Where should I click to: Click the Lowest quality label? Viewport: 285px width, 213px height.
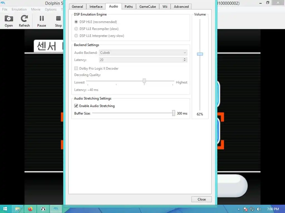[79, 82]
